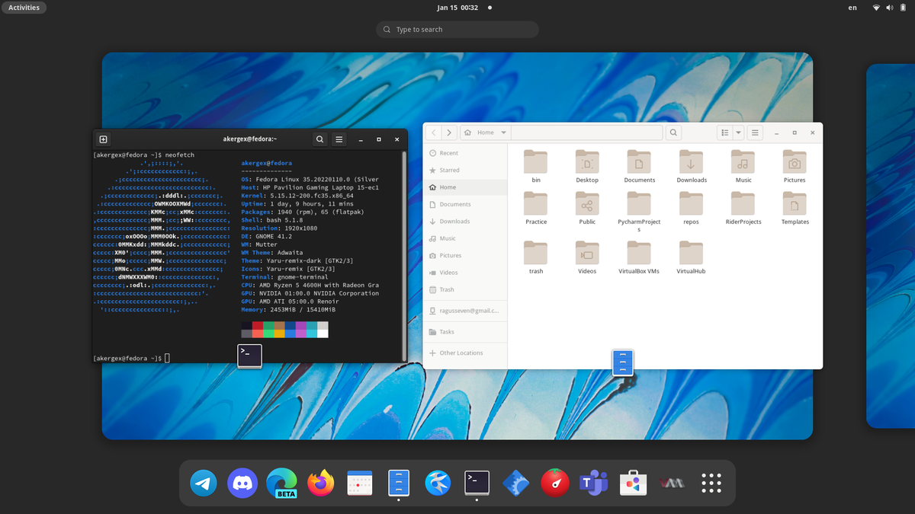Go back in the Files window
The height and width of the screenshot is (514, 915).
tap(434, 132)
